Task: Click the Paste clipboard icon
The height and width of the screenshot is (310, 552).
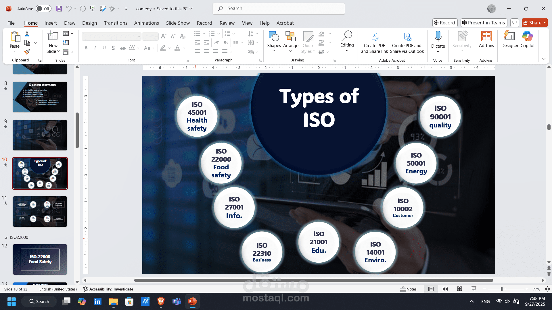Action: pos(15,37)
